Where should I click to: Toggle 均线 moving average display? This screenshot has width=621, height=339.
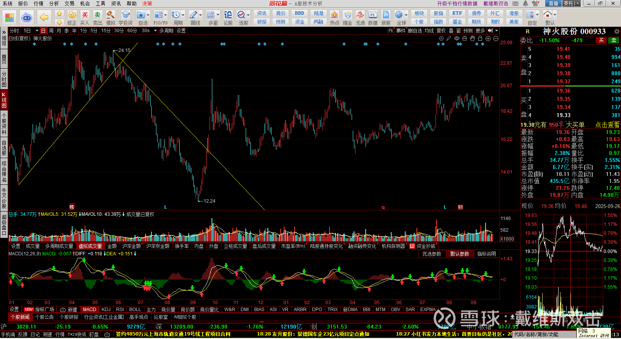pyautogui.click(x=429, y=31)
